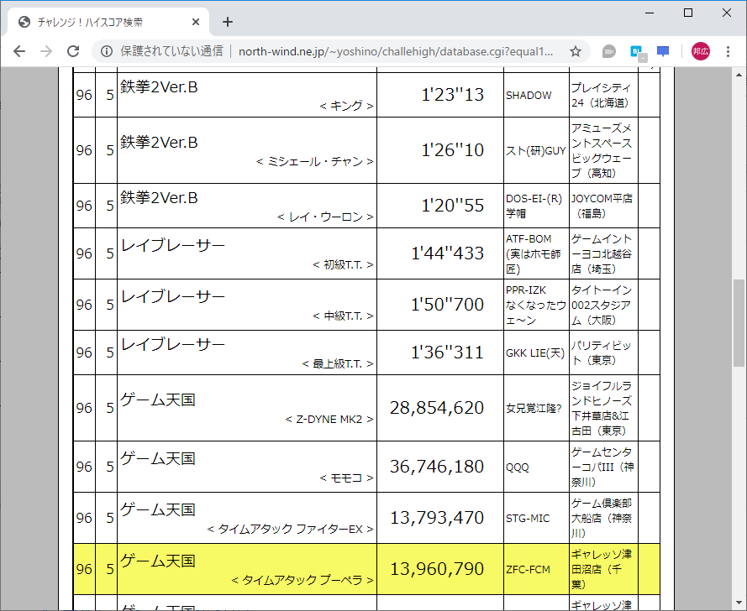
Task: Click location タイトーイン002スタジアム（大阪）
Action: click(x=602, y=305)
